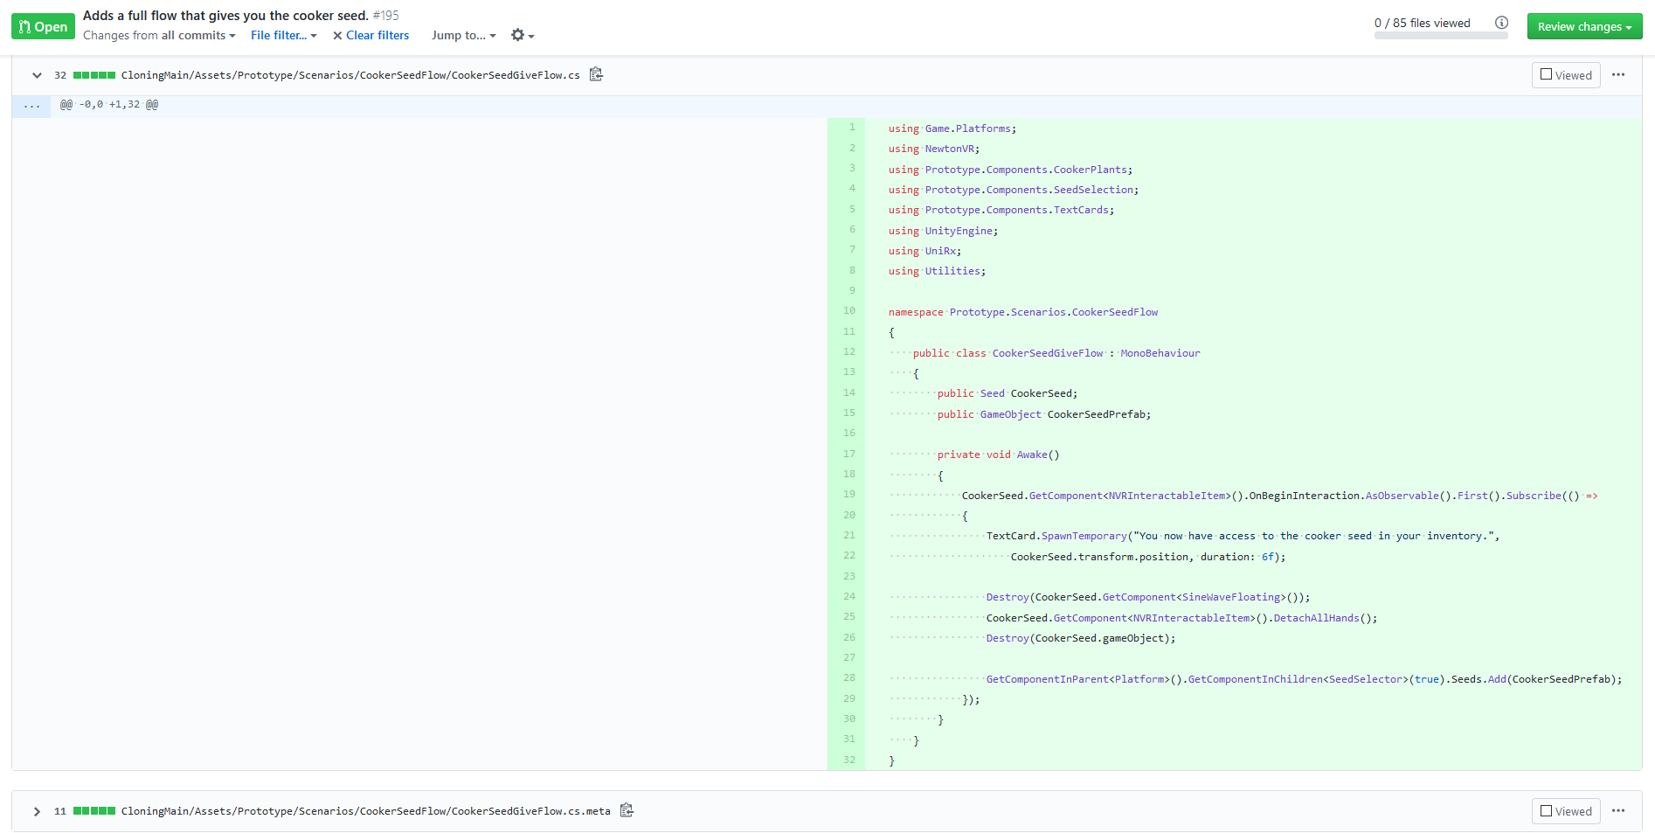This screenshot has width=1655, height=833.
Task: Collapse the CookerSeedGiveFlow.cs diff
Action: pos(37,75)
